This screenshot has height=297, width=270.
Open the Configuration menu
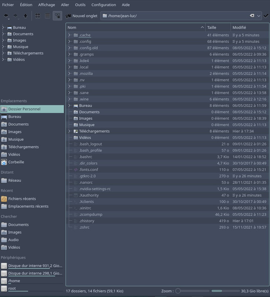(104, 5)
